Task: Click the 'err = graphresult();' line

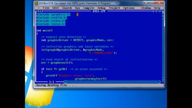Action: 57,63
